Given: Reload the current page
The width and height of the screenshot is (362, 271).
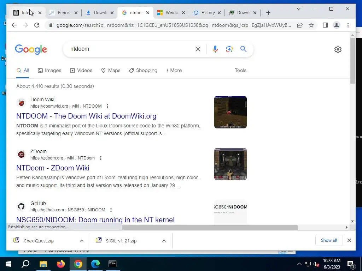Looking at the screenshot, I should pyautogui.click(x=37, y=25).
